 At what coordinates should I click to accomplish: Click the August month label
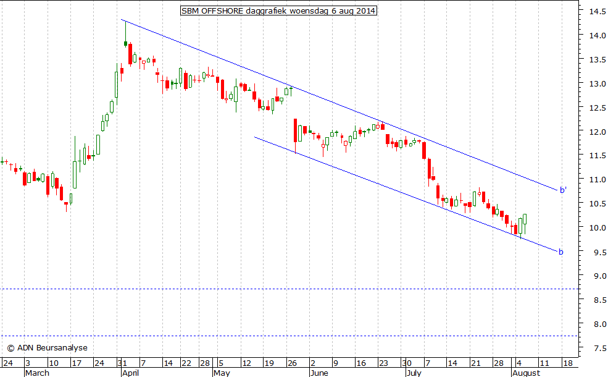pyautogui.click(x=526, y=373)
